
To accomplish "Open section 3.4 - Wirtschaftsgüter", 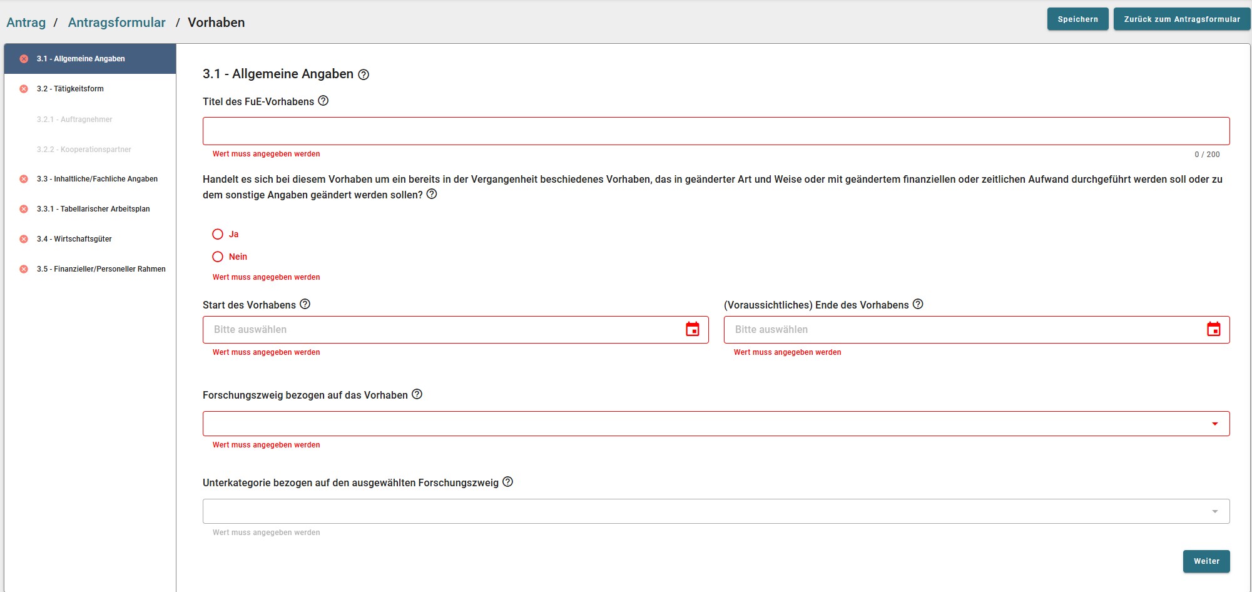I will pyautogui.click(x=90, y=239).
